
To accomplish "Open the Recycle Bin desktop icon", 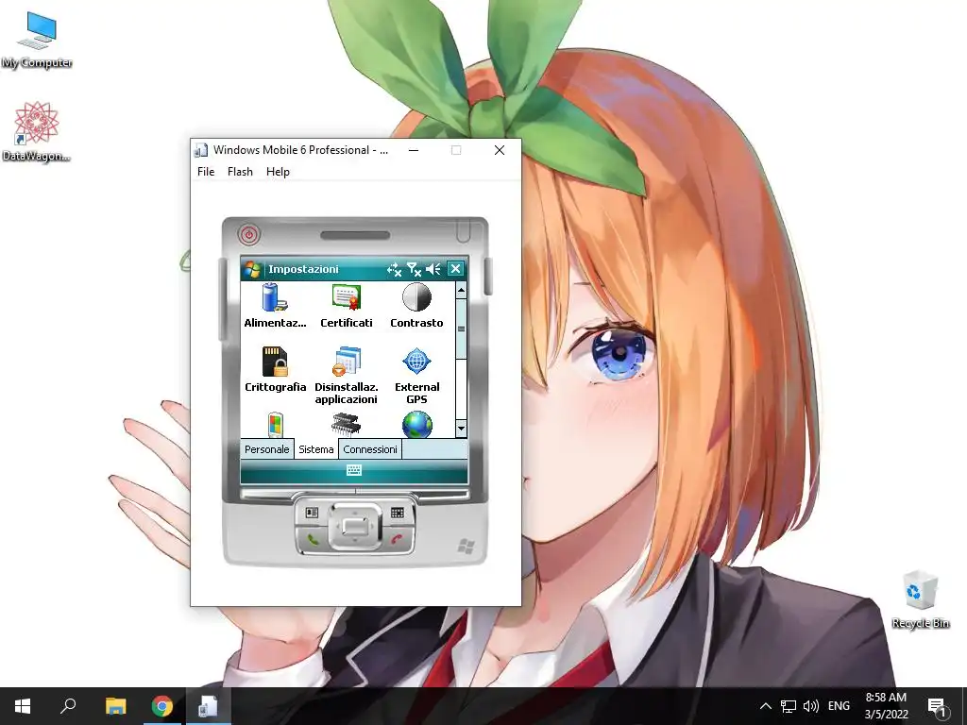I will pyautogui.click(x=920, y=599).
